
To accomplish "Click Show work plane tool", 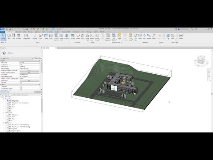I will 173,36.
